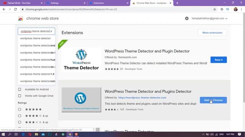
Task: Open the Notifications action center
Action: (239, 134)
